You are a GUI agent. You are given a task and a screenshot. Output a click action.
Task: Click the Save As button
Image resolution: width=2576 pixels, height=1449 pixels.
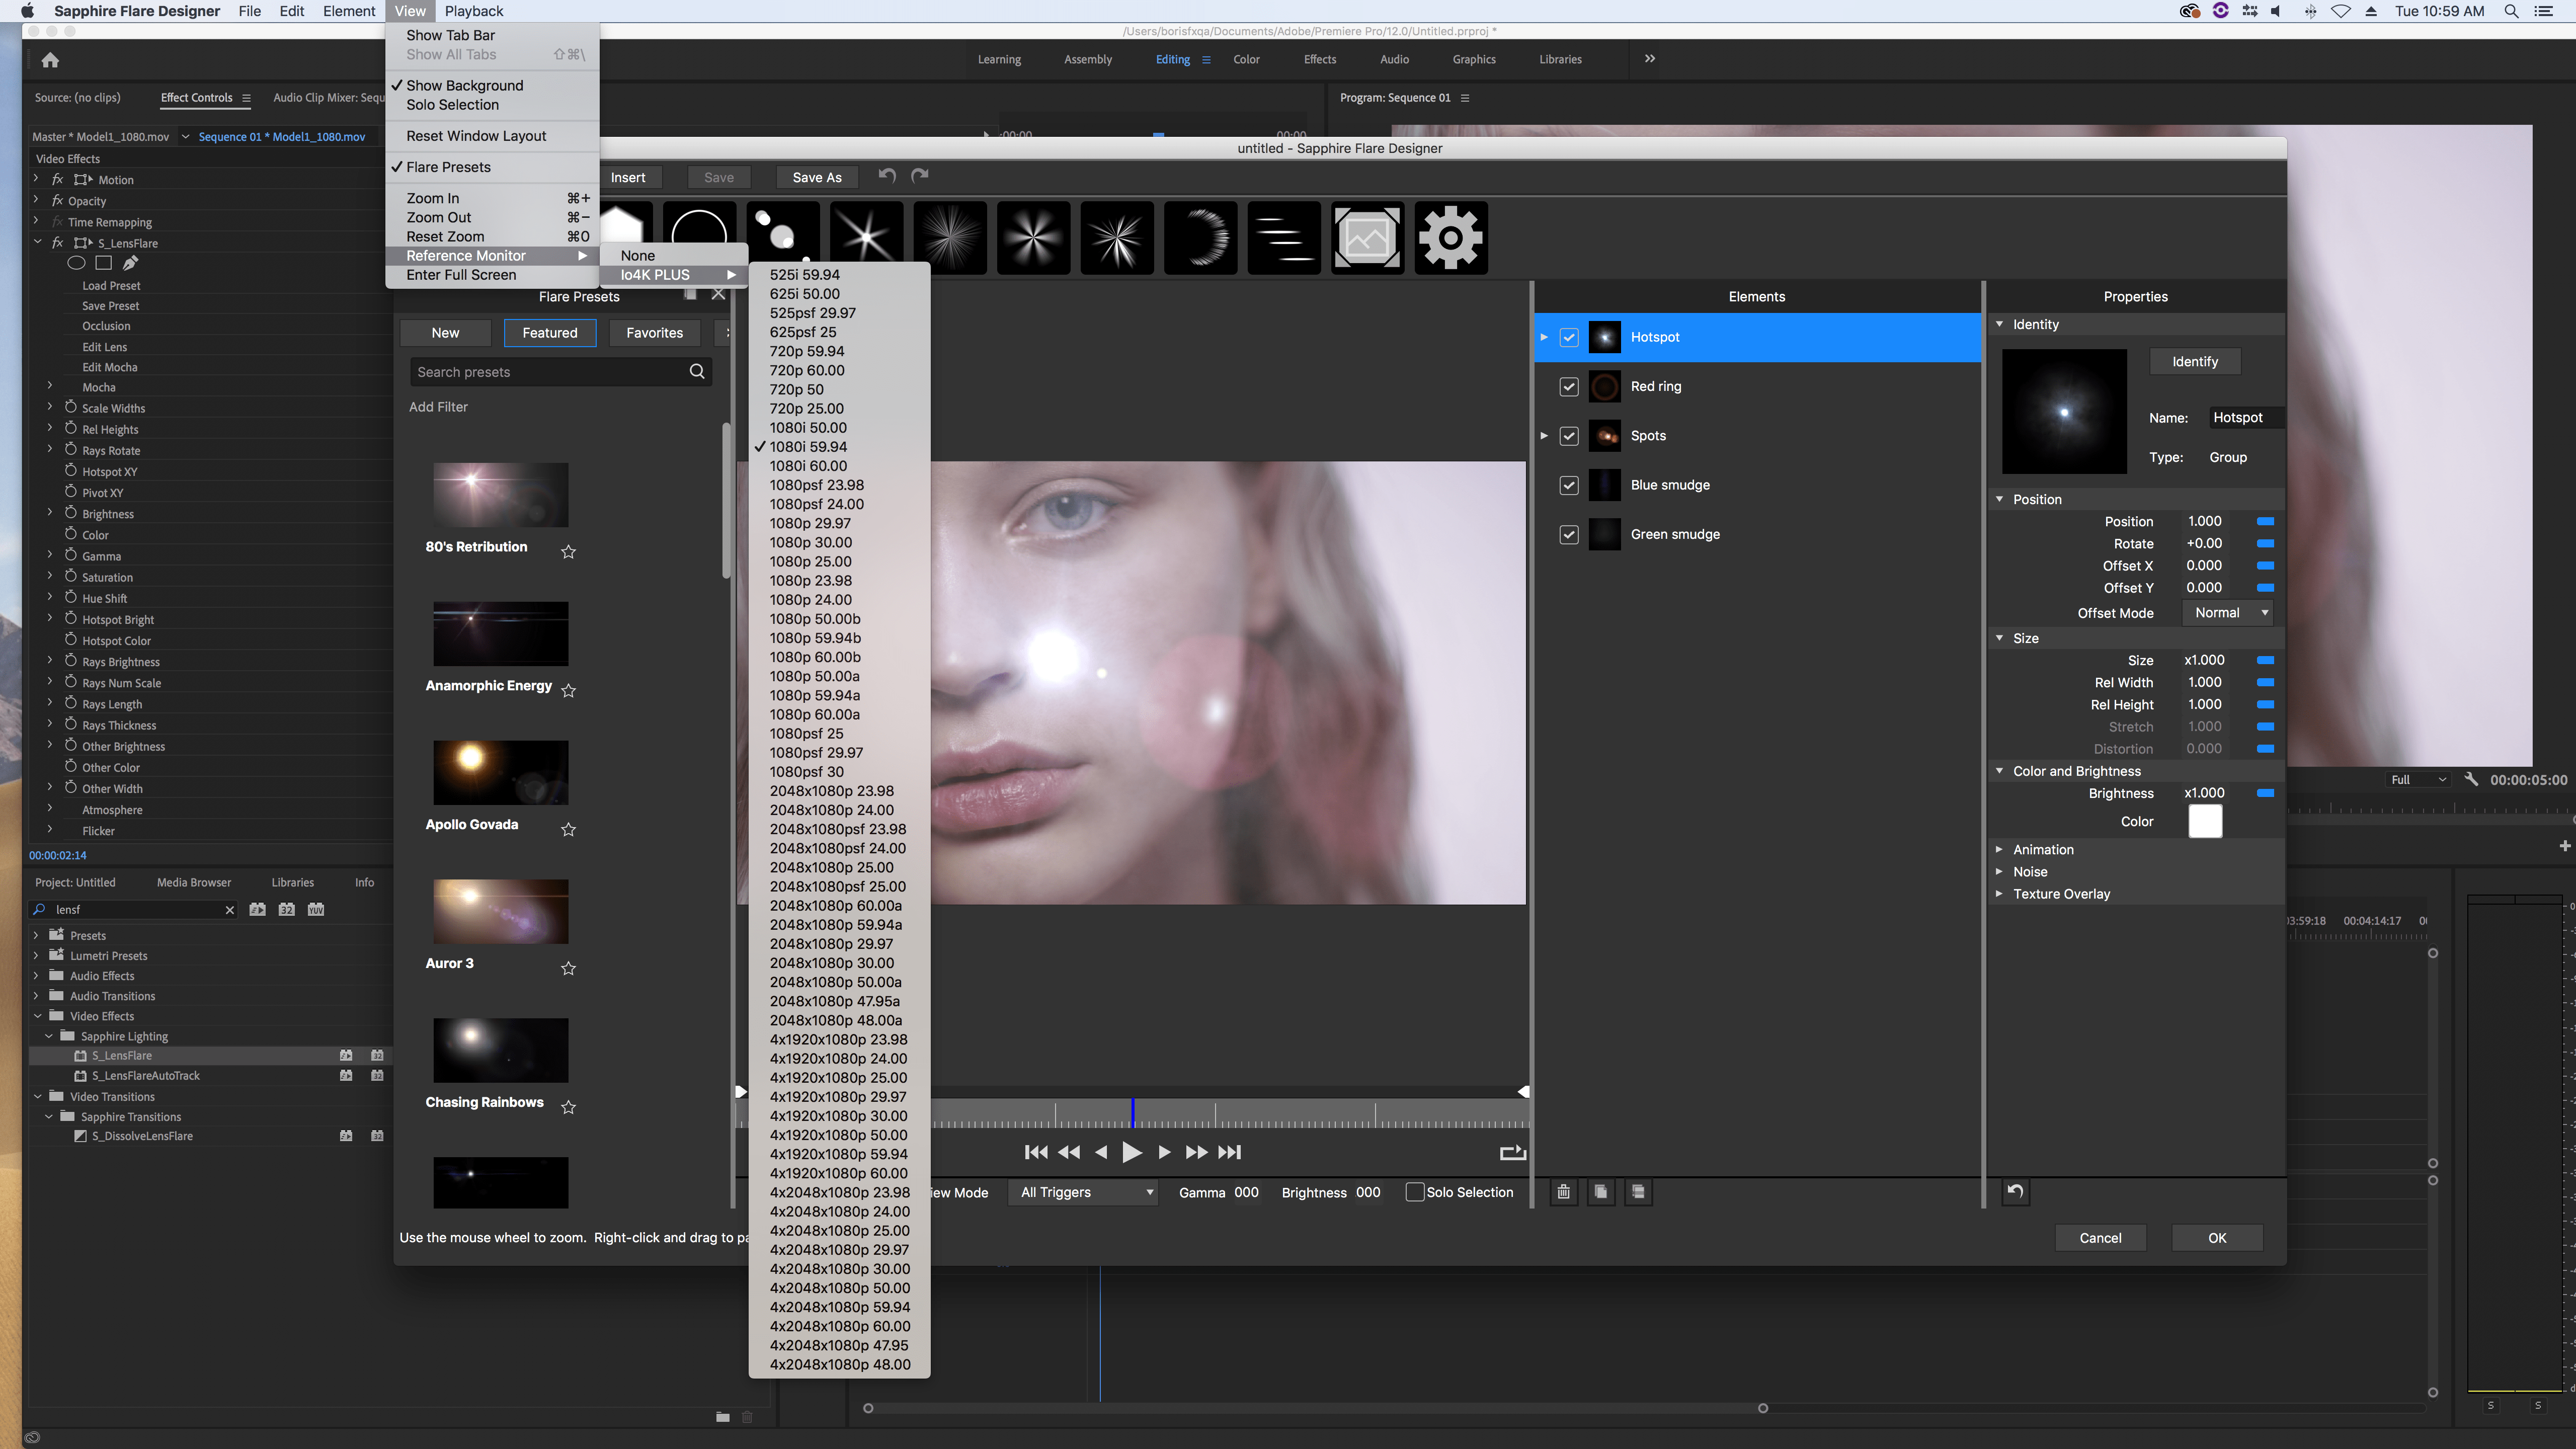click(x=816, y=178)
